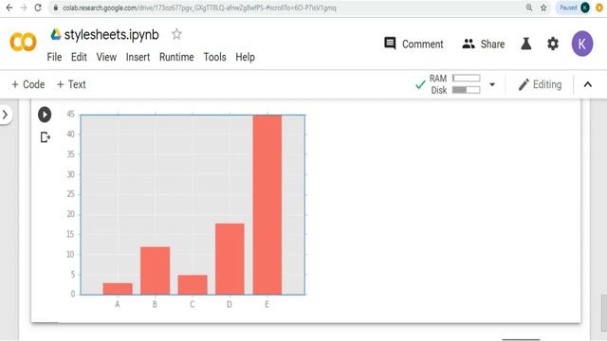Reload the page with refresh icon
This screenshot has height=341, width=607.
tap(38, 8)
